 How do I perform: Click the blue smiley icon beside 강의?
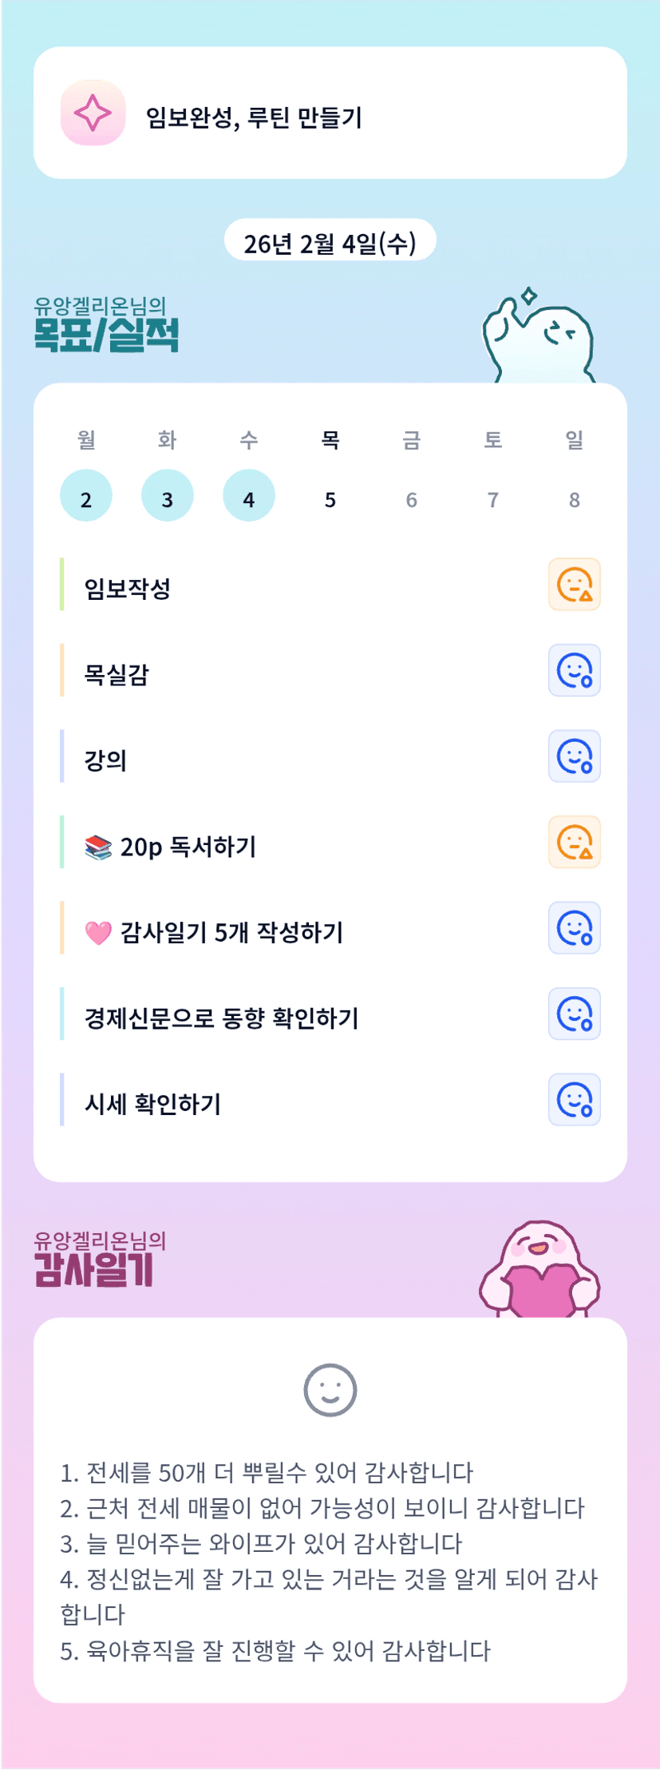click(574, 756)
